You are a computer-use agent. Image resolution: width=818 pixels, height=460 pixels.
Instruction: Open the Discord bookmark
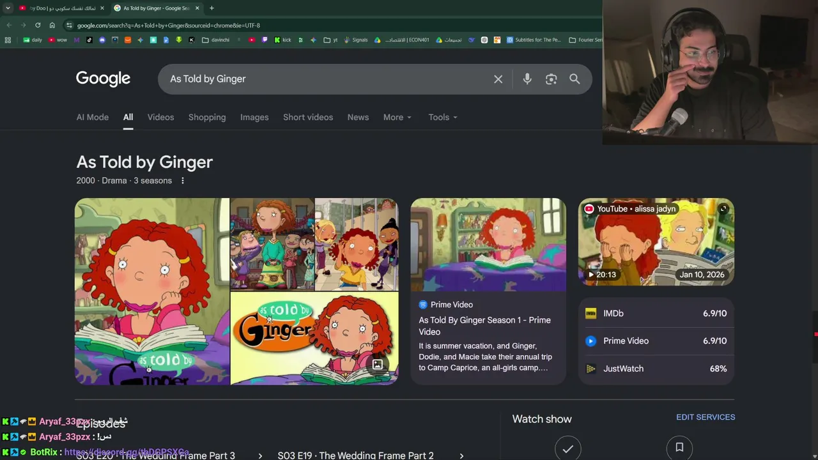click(x=102, y=40)
